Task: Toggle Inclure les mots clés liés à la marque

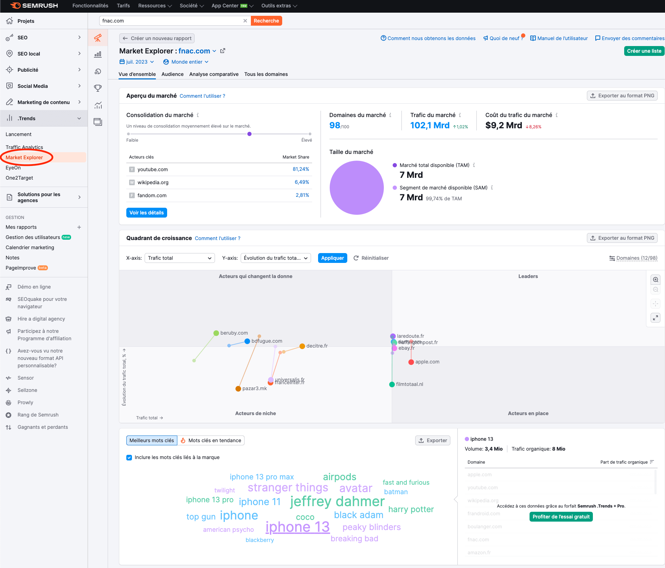Action: tap(129, 457)
